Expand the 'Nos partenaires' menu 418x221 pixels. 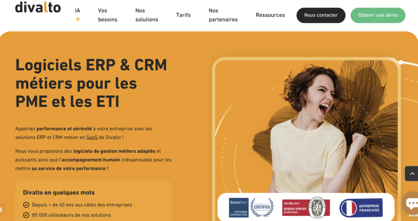223,15
